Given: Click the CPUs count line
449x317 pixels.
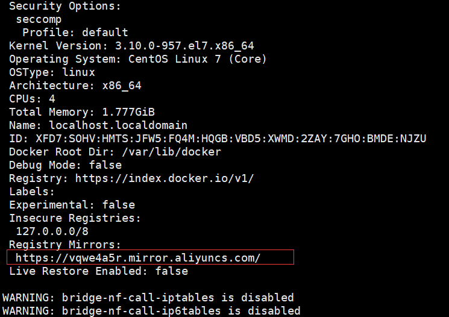Looking at the screenshot, I should pyautogui.click(x=32, y=99).
